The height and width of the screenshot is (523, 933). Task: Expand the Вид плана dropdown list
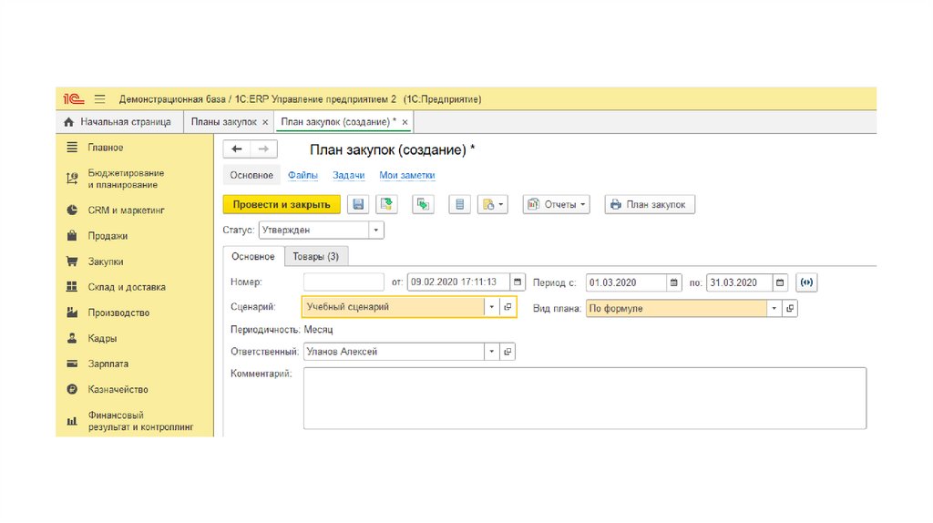tap(774, 309)
